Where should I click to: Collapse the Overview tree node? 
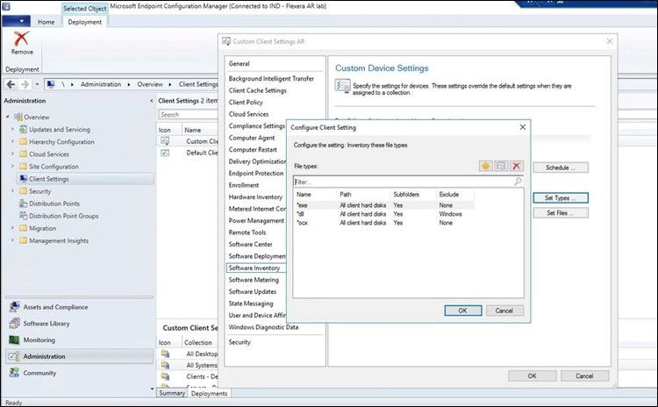[x=8, y=117]
